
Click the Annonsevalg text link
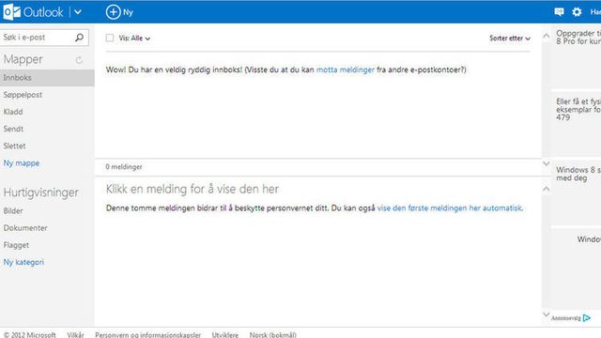pyautogui.click(x=566, y=318)
